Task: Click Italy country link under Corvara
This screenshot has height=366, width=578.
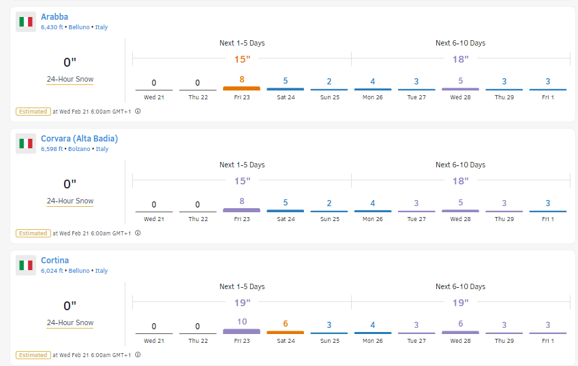Action: [102, 149]
